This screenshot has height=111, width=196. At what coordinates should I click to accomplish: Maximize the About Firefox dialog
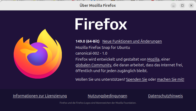tap(182, 5)
